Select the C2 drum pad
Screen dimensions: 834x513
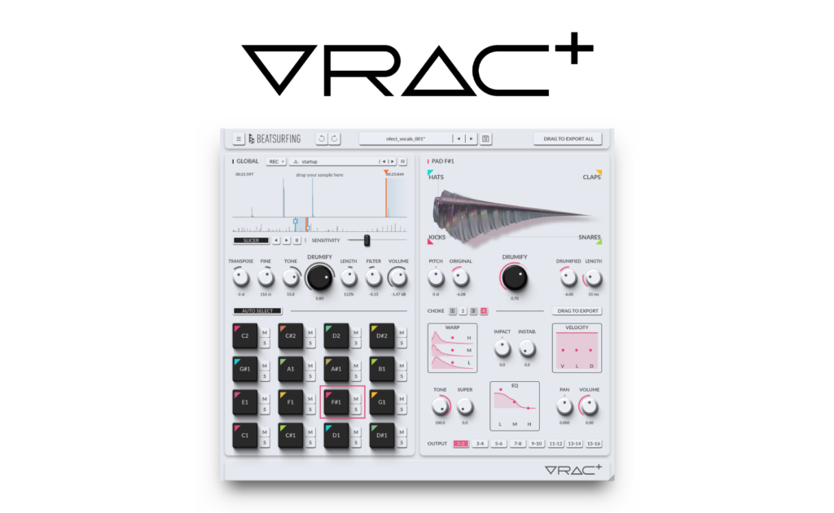pyautogui.click(x=244, y=336)
